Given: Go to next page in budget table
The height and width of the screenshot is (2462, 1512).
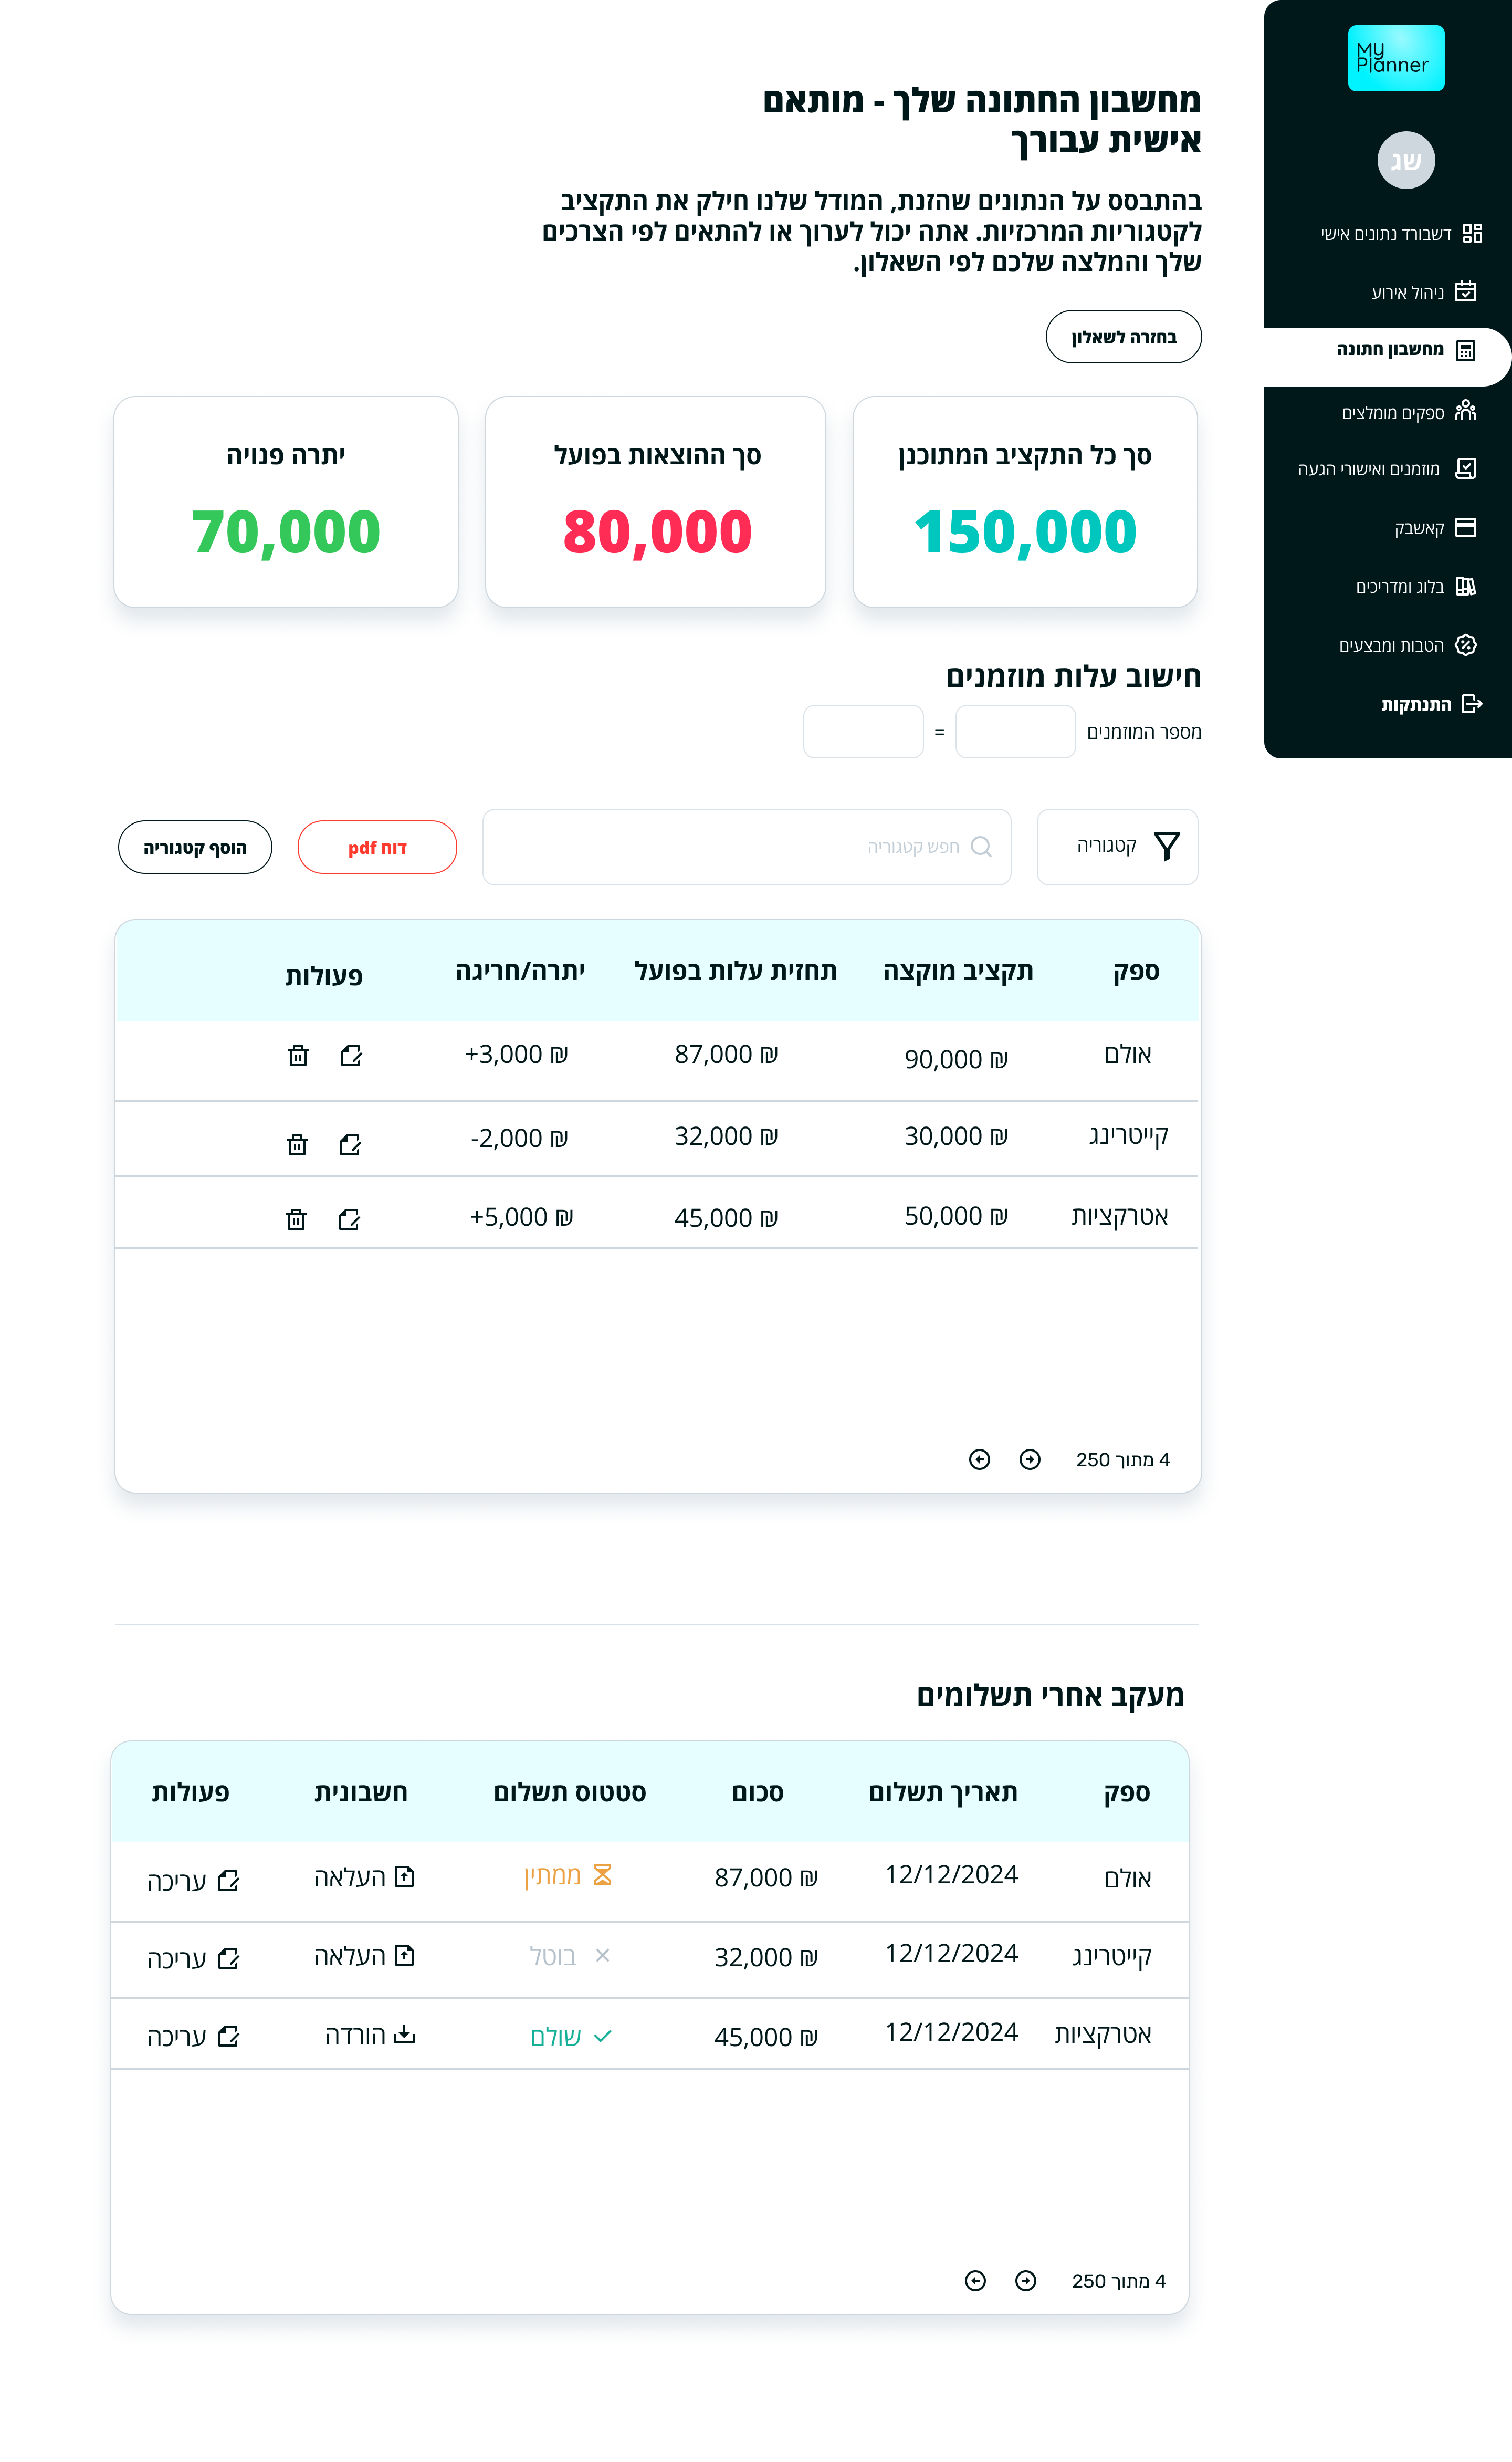Looking at the screenshot, I should (x=980, y=1460).
